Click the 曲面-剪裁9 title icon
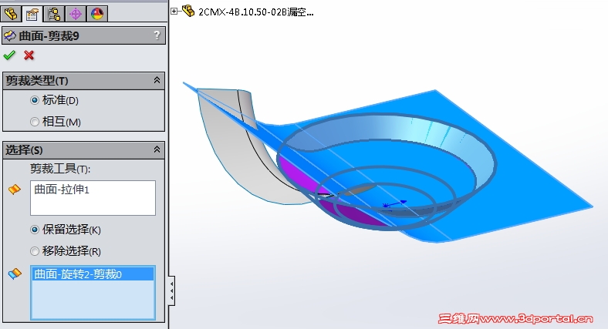 coord(10,36)
